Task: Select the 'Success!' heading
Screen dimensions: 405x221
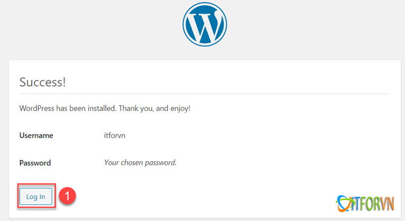Action: 42,82
